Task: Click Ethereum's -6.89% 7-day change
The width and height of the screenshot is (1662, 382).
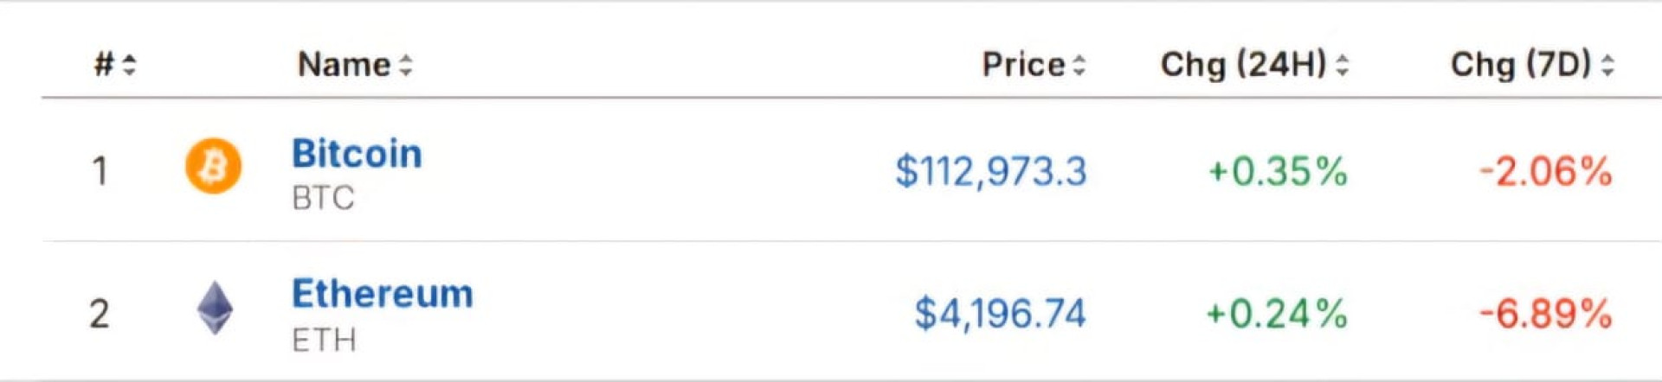Action: [1545, 313]
